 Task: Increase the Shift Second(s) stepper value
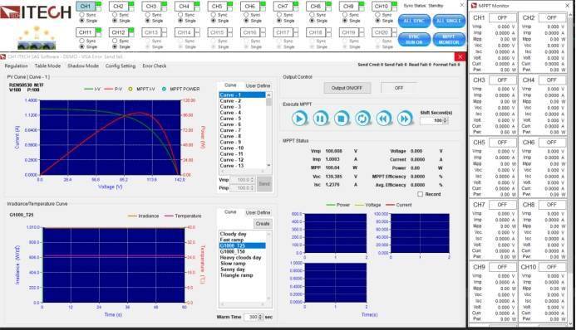point(446,119)
